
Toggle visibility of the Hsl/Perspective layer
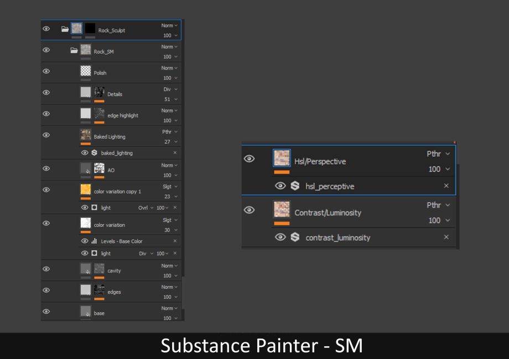pos(250,159)
